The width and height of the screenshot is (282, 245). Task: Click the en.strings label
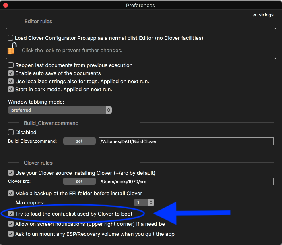click(263, 15)
